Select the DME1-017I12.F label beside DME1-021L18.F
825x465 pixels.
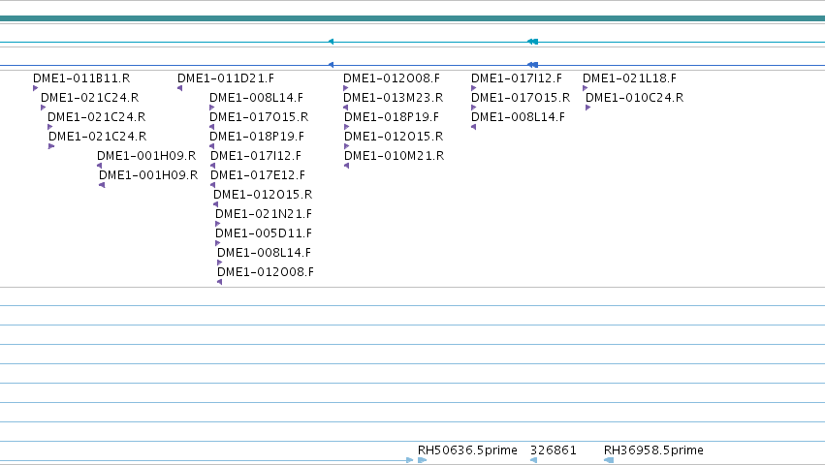[x=517, y=78]
